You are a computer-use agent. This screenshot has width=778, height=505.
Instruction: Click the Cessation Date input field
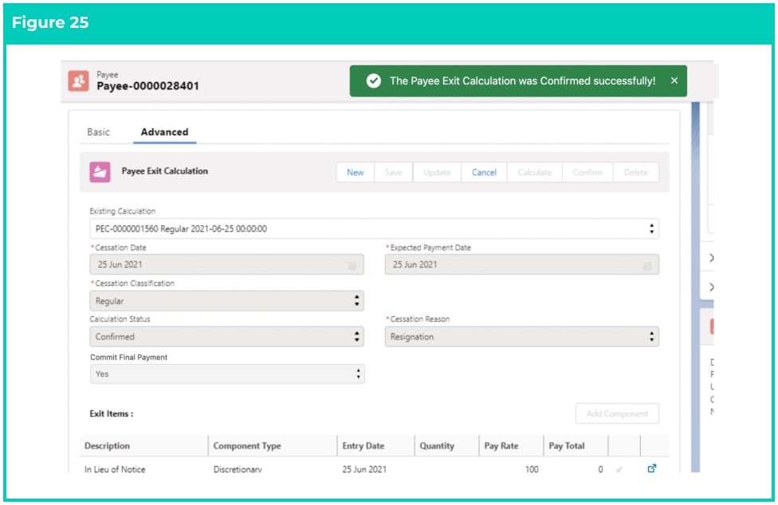(226, 264)
